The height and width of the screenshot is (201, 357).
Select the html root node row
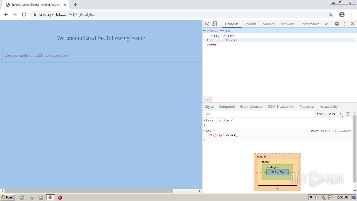[279, 31]
